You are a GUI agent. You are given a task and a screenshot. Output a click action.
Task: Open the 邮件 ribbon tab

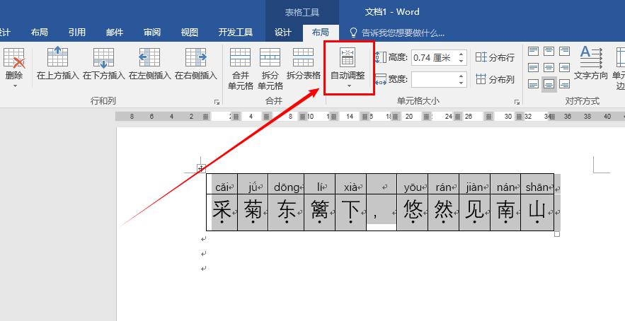pyautogui.click(x=115, y=33)
